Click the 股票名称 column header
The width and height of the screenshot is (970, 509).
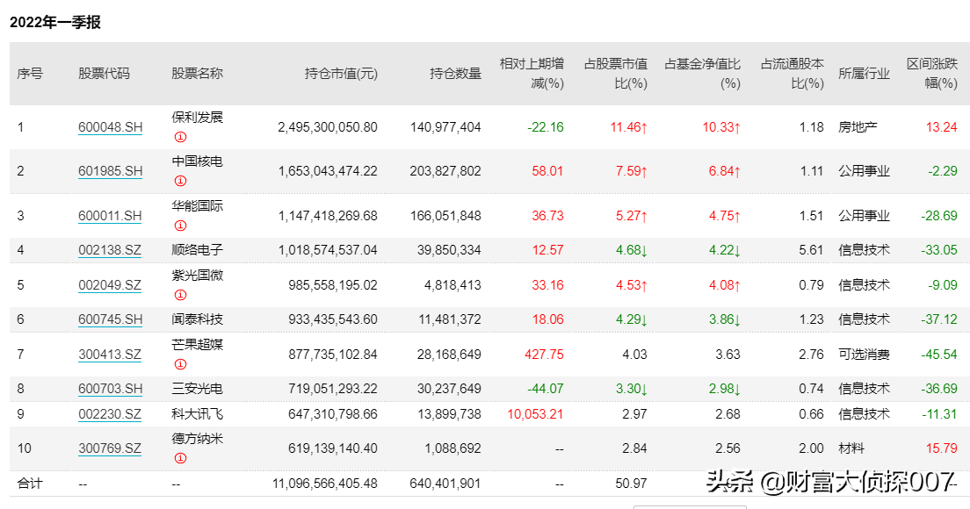click(198, 74)
